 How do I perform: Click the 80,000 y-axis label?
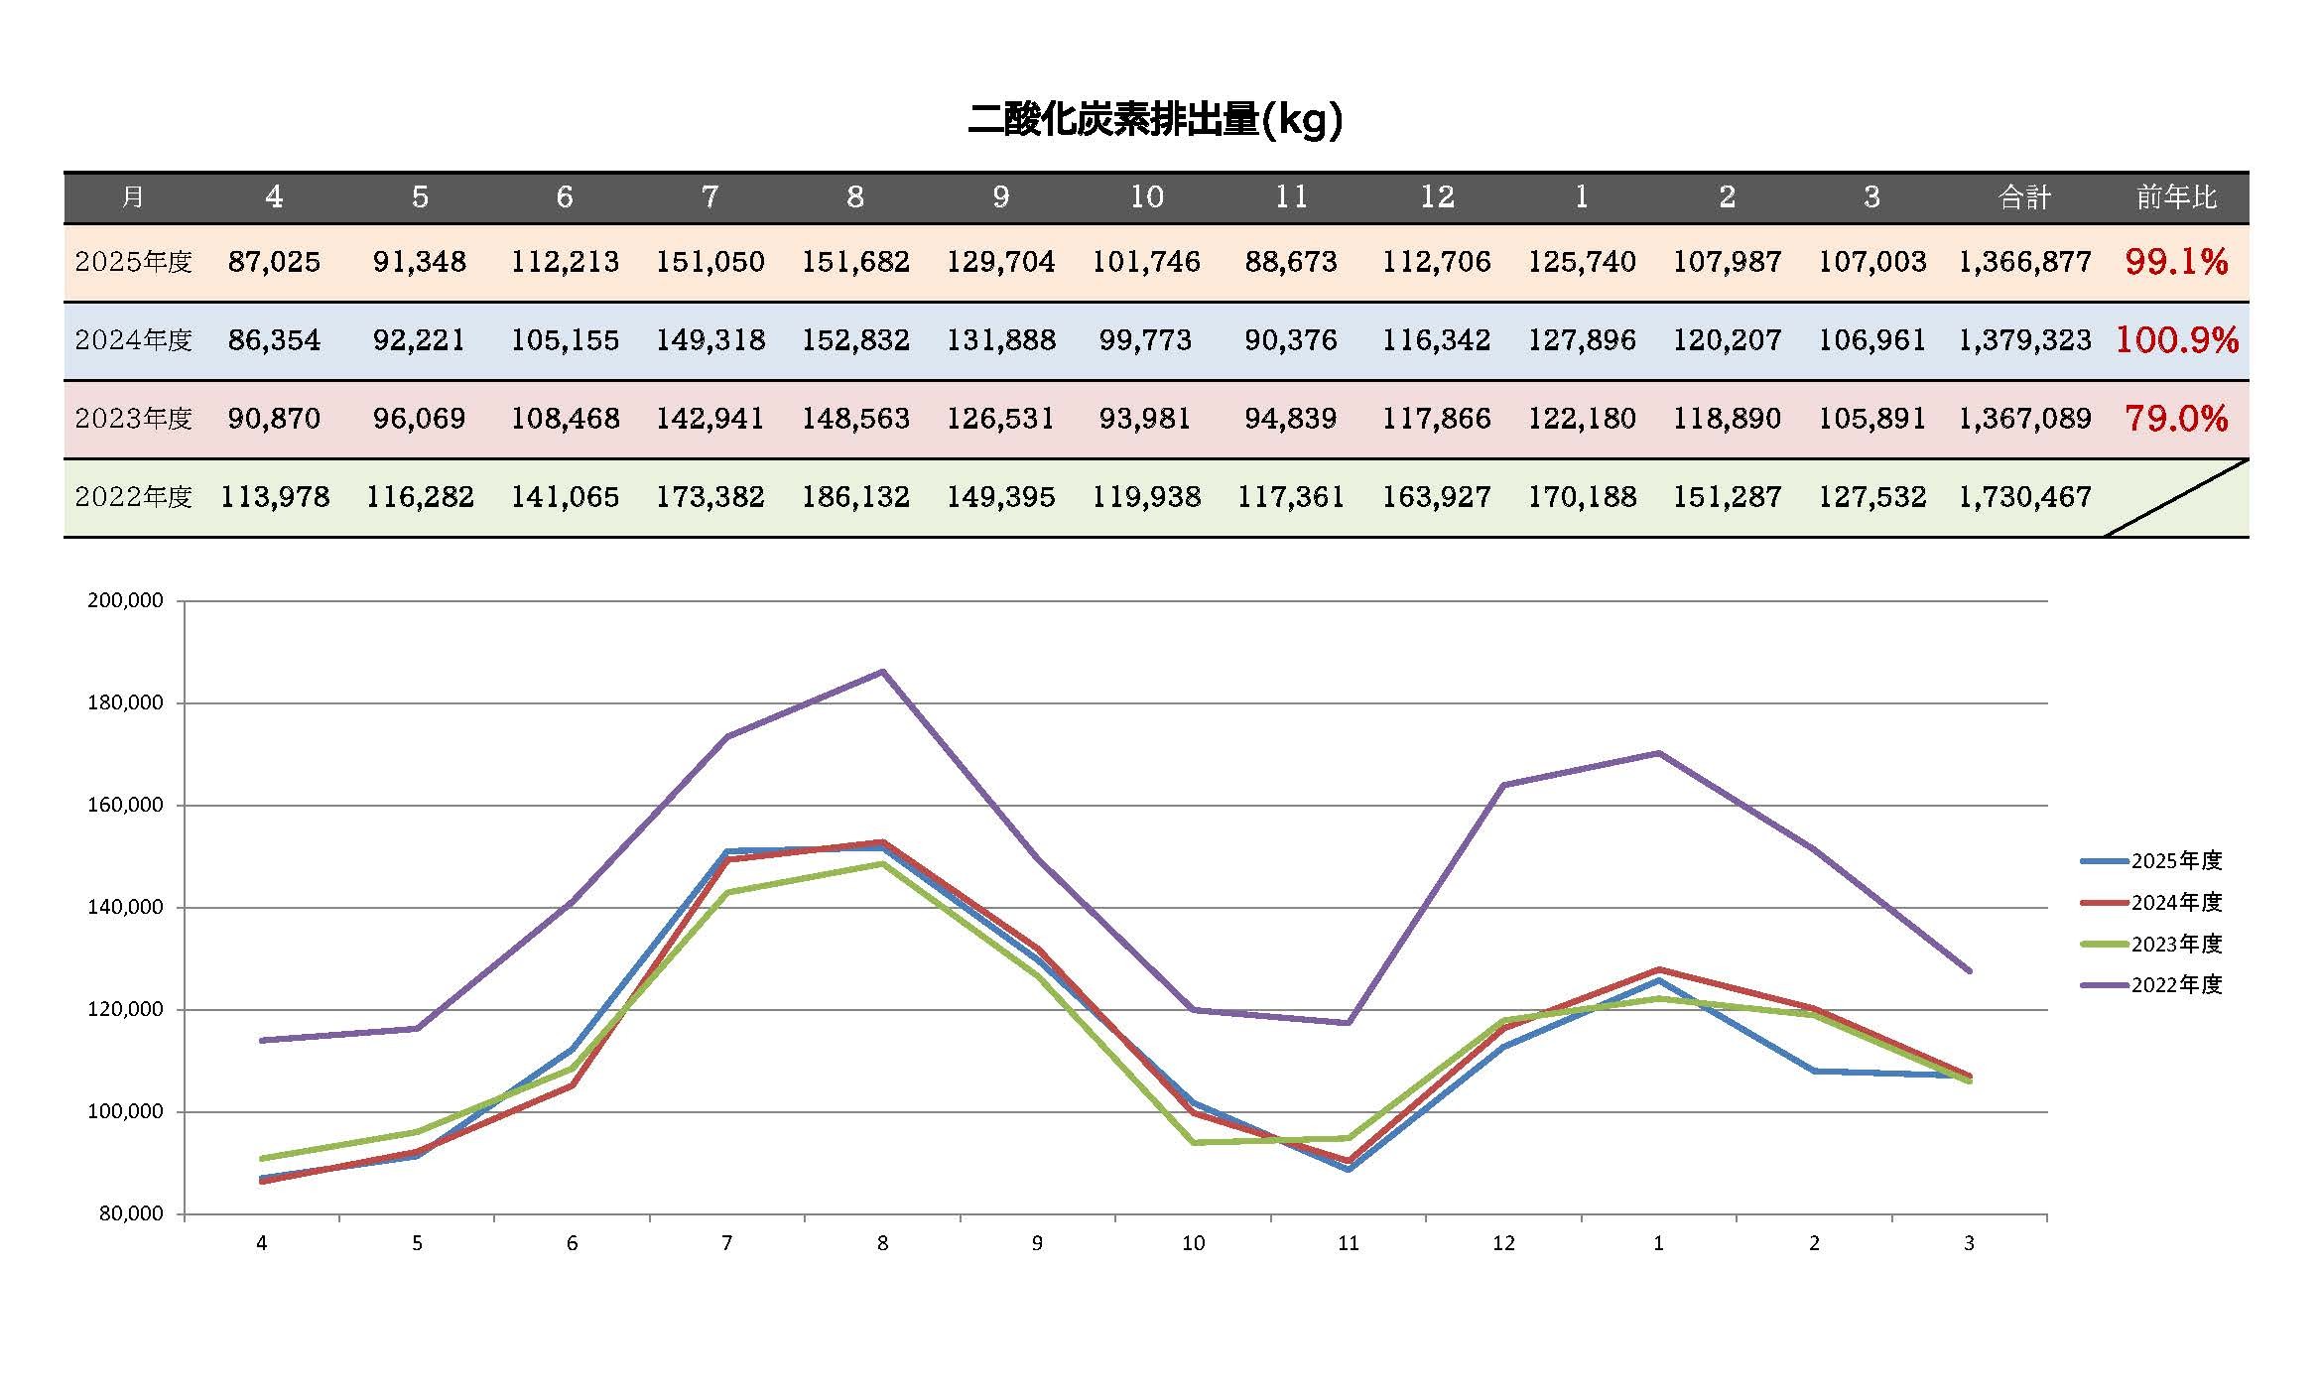coord(131,1214)
